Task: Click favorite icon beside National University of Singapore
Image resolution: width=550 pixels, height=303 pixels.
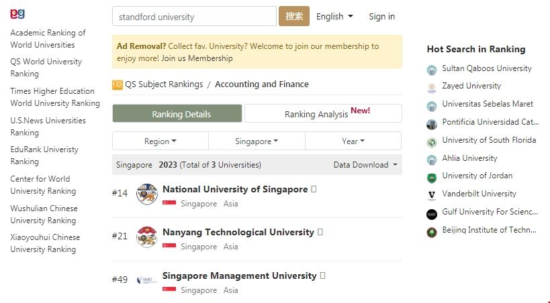Action: coord(314,189)
